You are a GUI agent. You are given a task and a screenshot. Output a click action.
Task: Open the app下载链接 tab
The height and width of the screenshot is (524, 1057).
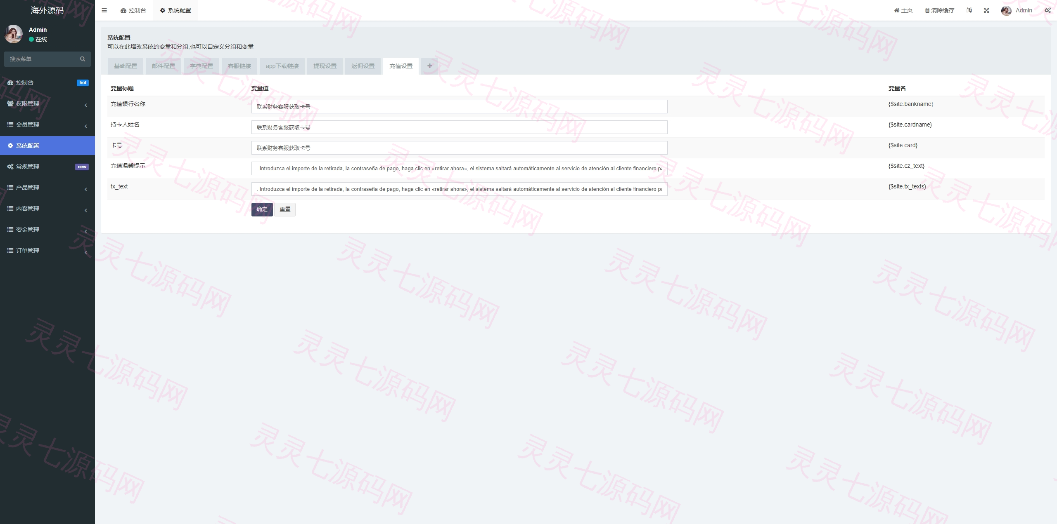coord(282,66)
